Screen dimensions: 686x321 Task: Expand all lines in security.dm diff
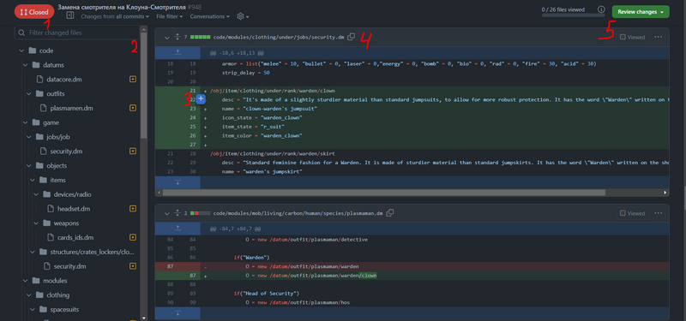coord(178,37)
